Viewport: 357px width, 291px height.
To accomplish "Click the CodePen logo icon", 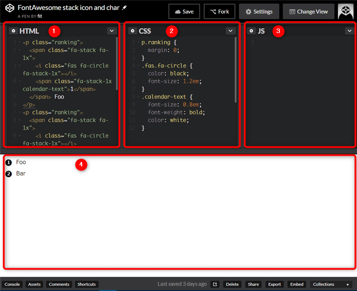I will [x=10, y=8].
